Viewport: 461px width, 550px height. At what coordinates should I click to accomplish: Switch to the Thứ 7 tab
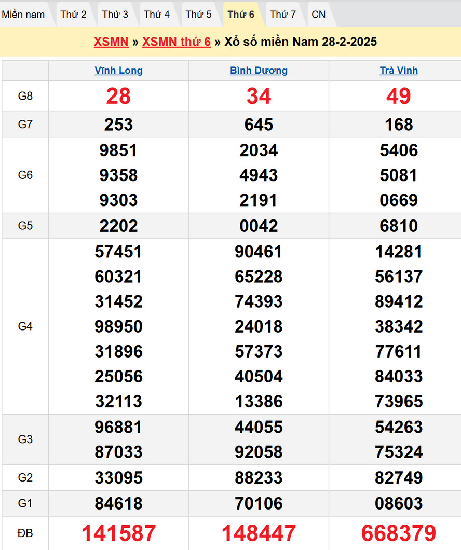(283, 15)
